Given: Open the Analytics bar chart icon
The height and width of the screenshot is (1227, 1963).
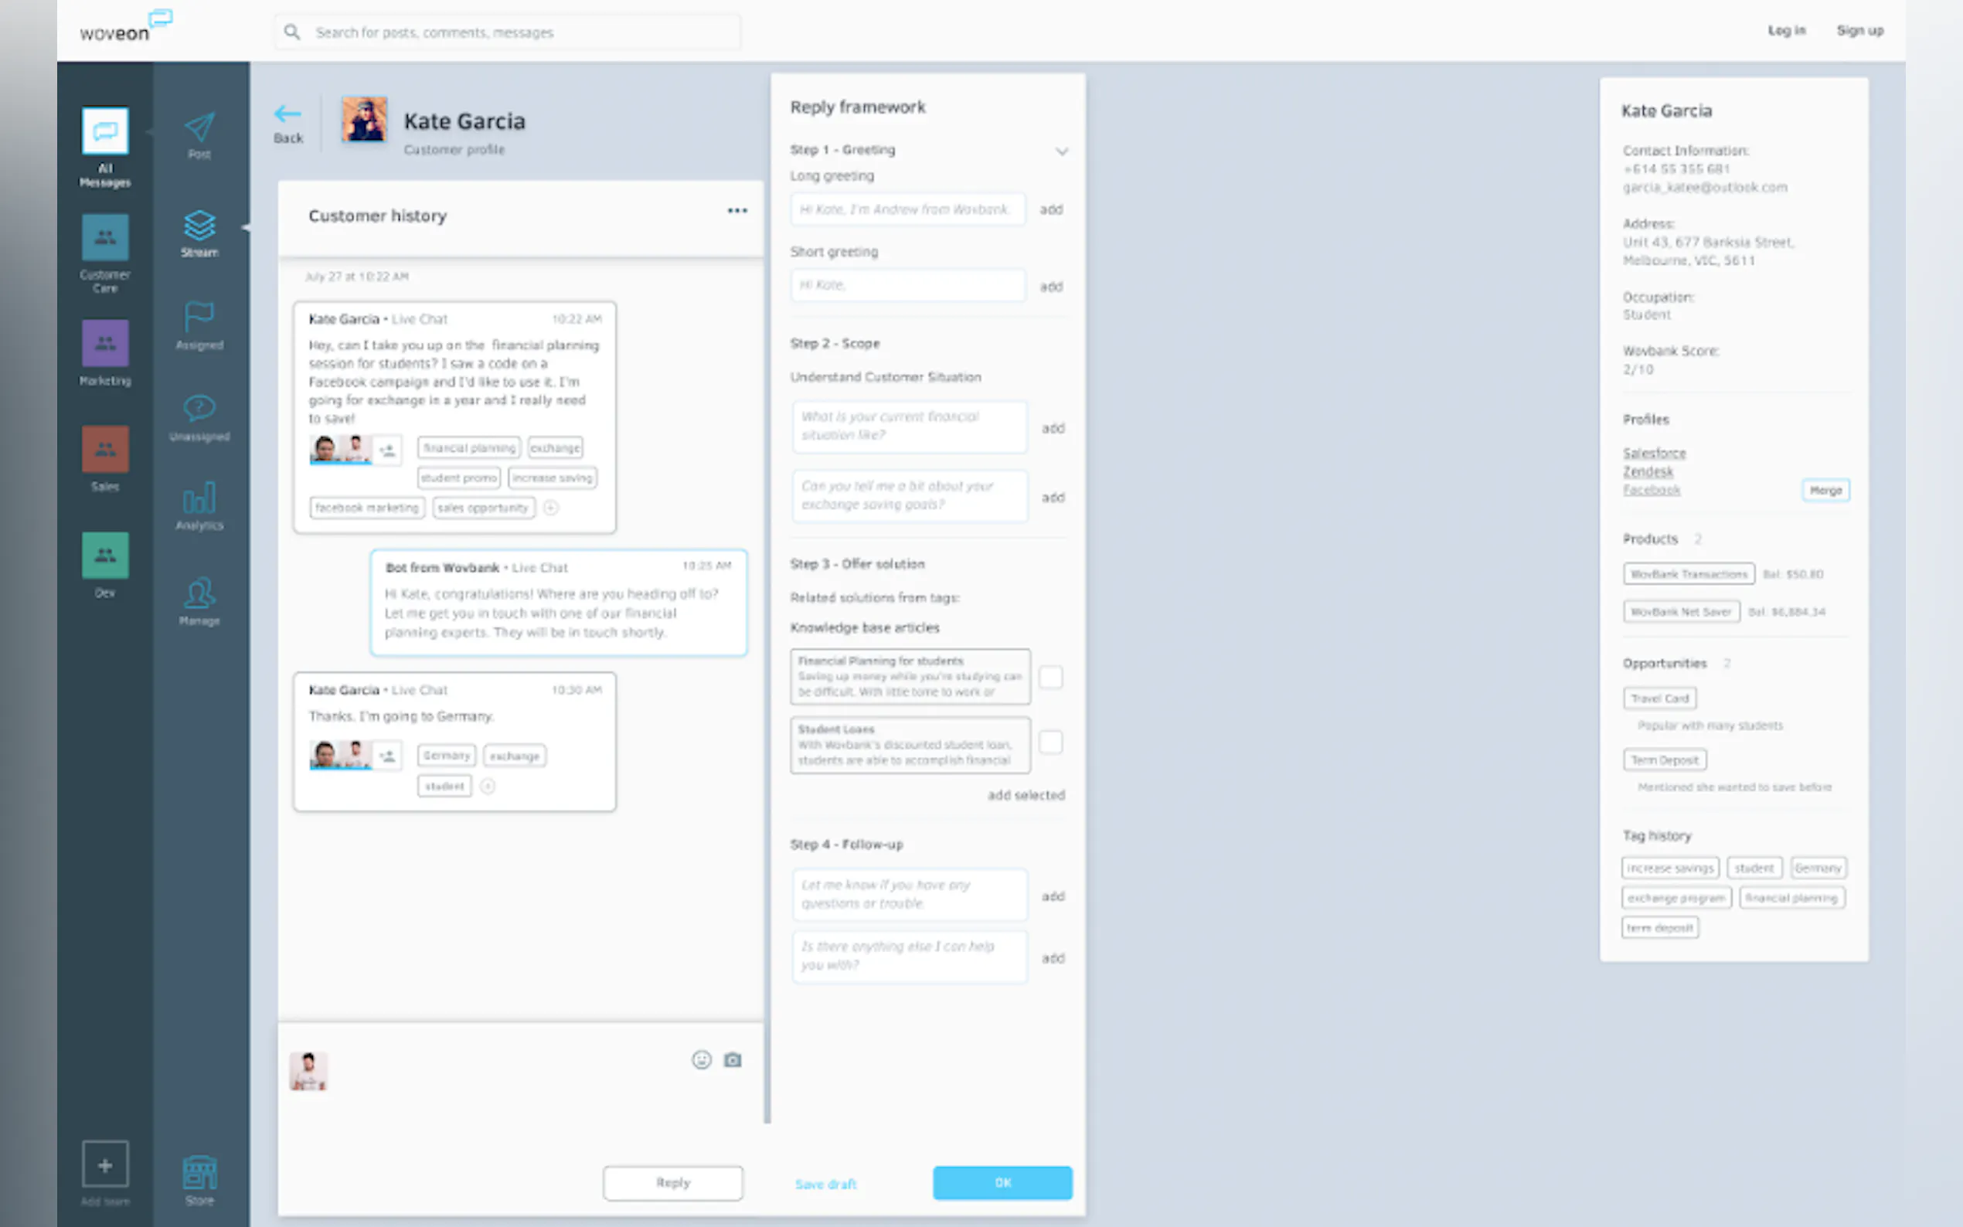Looking at the screenshot, I should click(x=199, y=498).
